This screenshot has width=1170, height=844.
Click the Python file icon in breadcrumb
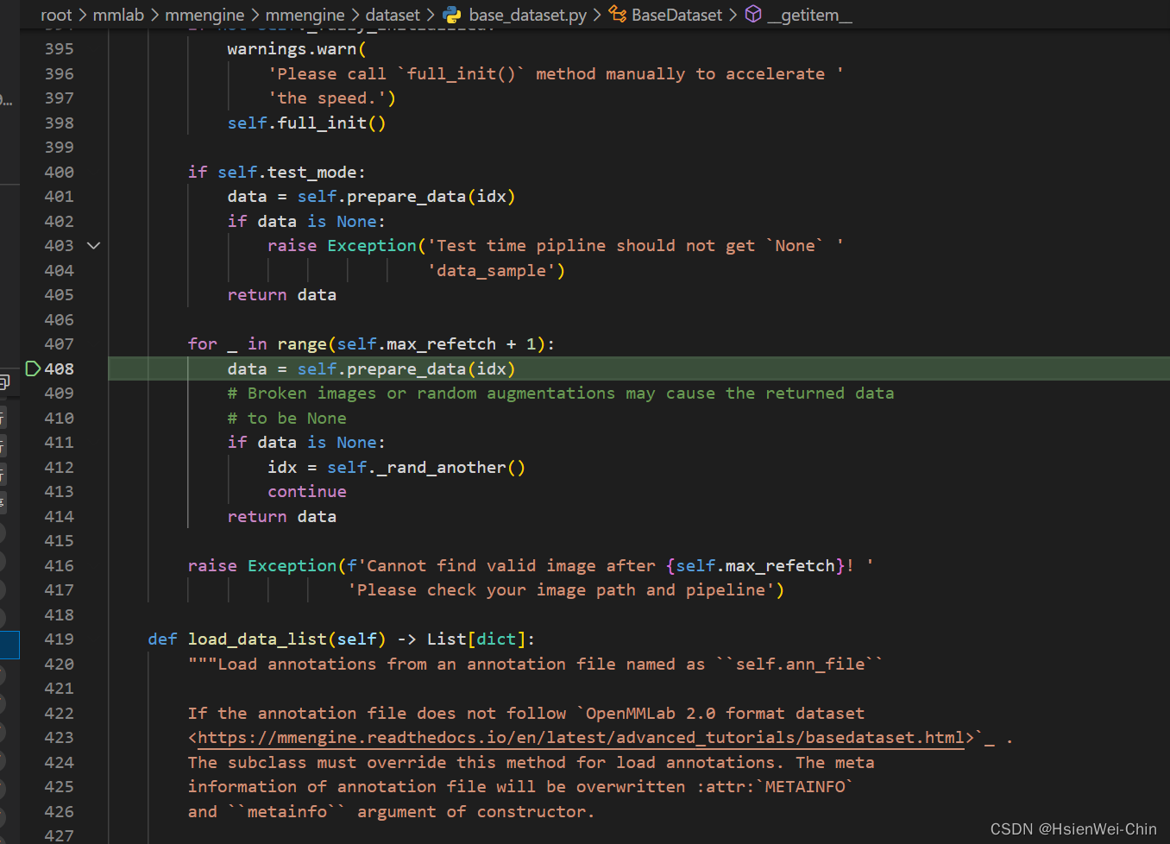pyautogui.click(x=452, y=15)
